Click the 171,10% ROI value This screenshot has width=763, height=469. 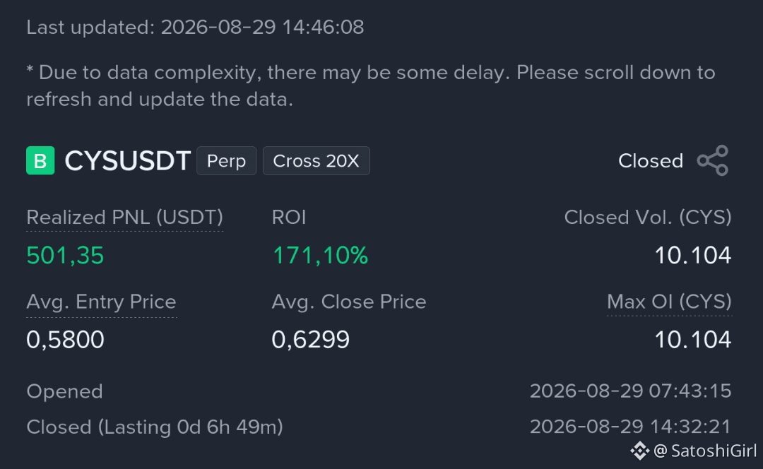coord(320,256)
